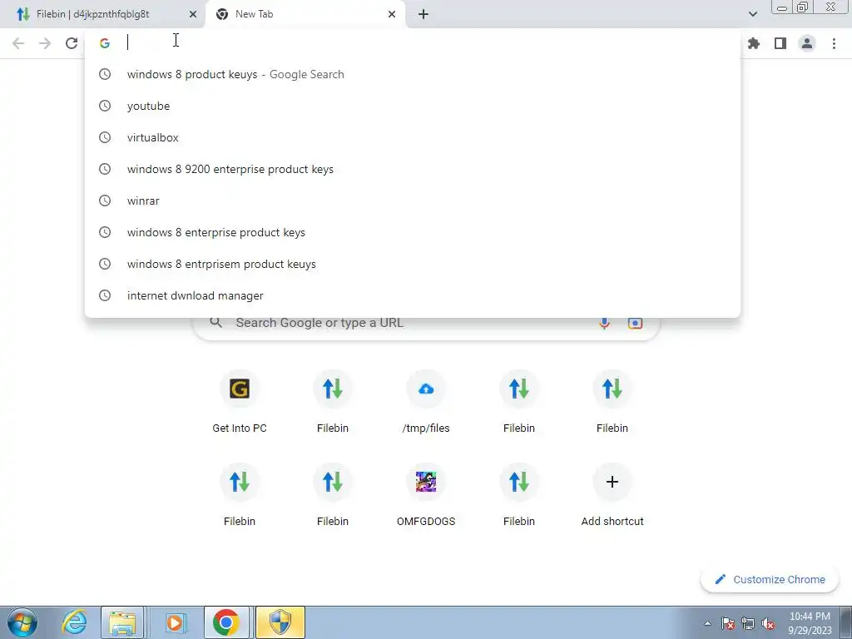Click the network tray icon
Image resolution: width=852 pixels, height=639 pixels.
click(x=748, y=624)
